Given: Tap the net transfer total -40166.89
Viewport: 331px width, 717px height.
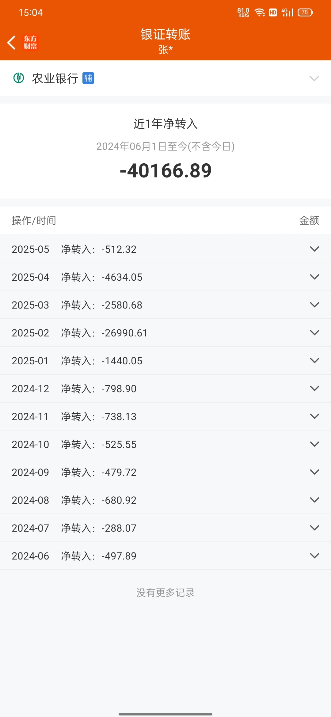Looking at the screenshot, I should pos(165,170).
